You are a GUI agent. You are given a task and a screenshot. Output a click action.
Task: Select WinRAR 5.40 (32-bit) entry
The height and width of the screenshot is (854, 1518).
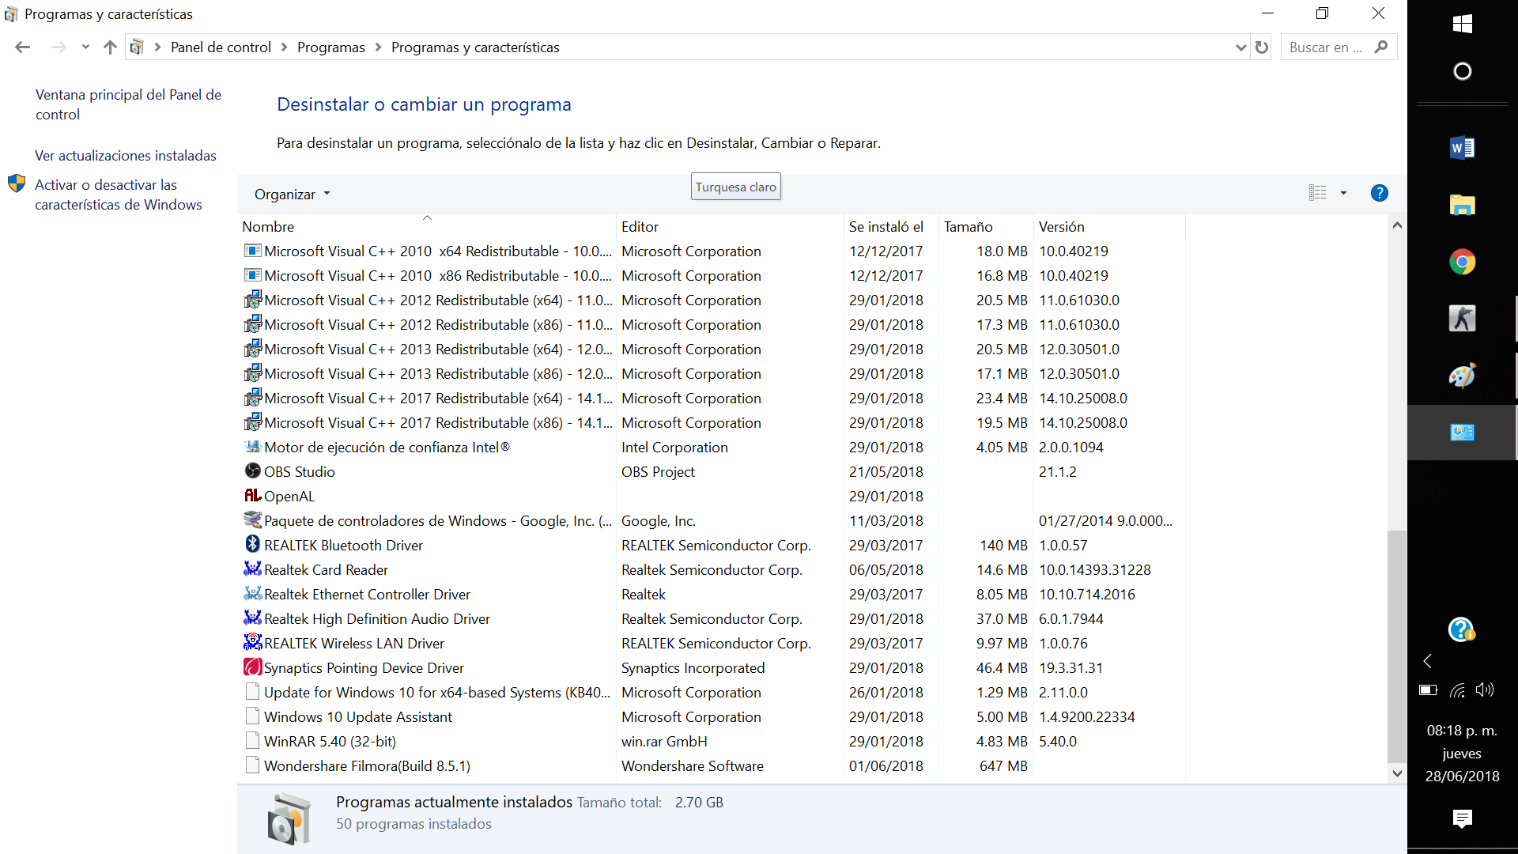330,741
